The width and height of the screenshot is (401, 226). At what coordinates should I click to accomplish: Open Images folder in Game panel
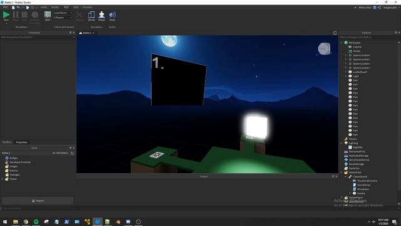point(13,166)
